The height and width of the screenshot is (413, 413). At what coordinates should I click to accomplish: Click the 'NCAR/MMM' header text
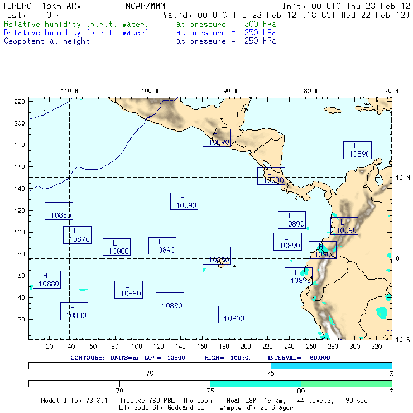(145, 6)
